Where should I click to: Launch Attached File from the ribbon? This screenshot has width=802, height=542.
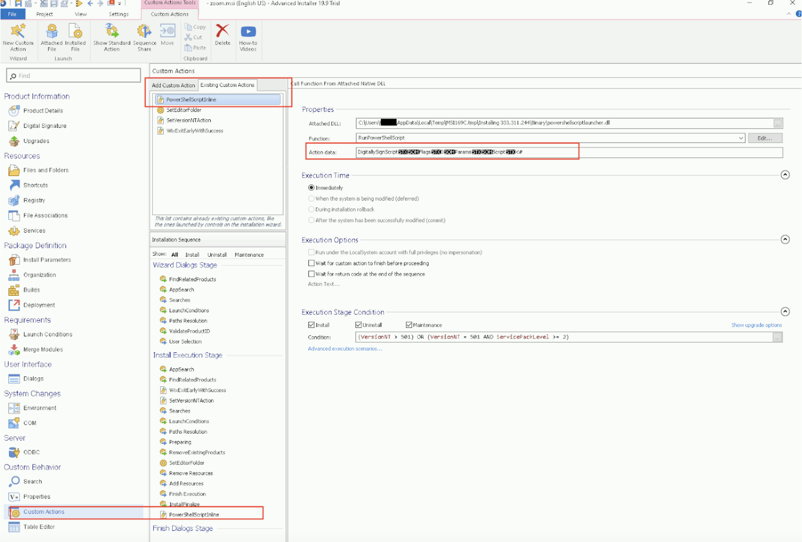[x=51, y=31]
